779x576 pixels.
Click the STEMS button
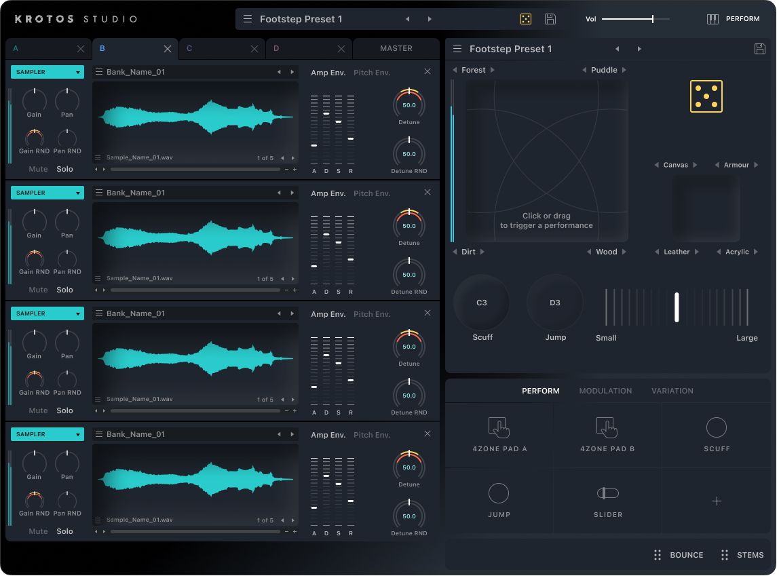pyautogui.click(x=743, y=555)
